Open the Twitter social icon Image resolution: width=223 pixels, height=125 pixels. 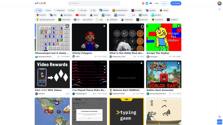pos(147,3)
